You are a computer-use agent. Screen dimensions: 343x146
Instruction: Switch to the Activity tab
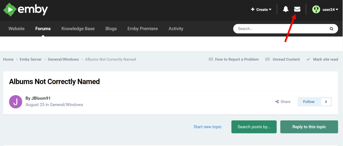tap(176, 29)
